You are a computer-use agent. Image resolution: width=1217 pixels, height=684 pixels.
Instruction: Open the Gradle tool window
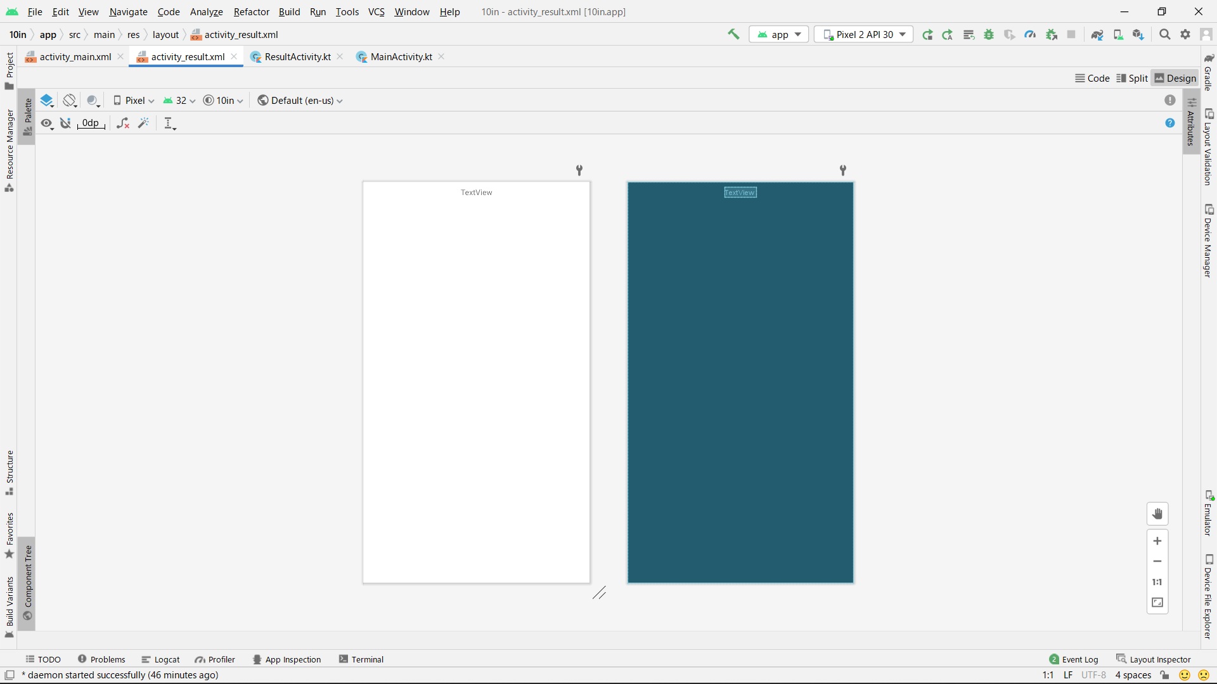[x=1209, y=72]
